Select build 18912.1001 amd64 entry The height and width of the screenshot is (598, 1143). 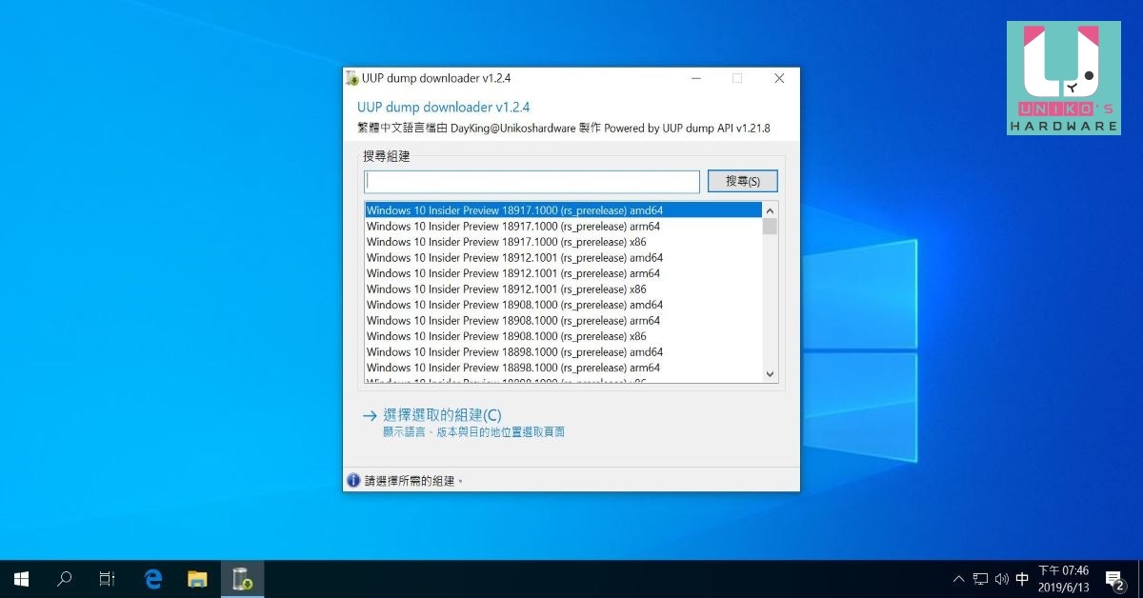tap(514, 258)
